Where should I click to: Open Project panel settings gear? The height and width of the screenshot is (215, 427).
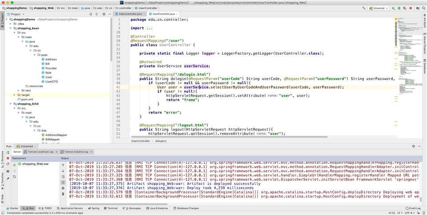[x=104, y=14]
